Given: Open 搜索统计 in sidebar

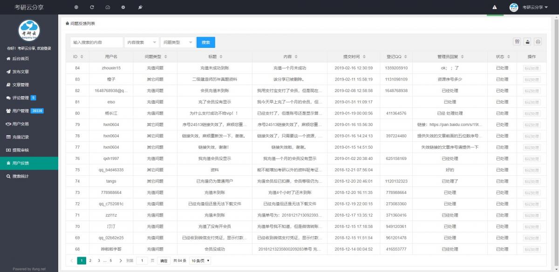Looking at the screenshot, I should coord(29,176).
